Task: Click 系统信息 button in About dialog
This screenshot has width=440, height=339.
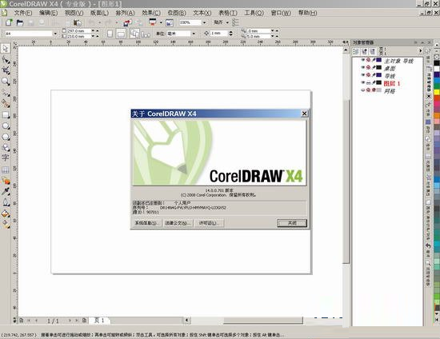Action: click(x=146, y=223)
